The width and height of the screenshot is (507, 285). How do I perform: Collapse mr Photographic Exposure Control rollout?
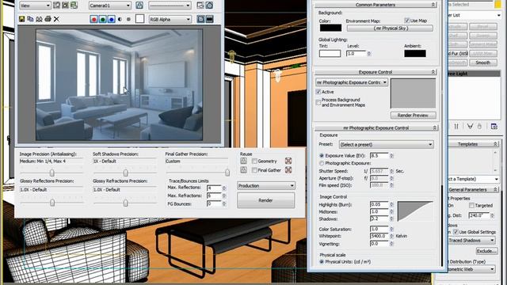coord(376,128)
